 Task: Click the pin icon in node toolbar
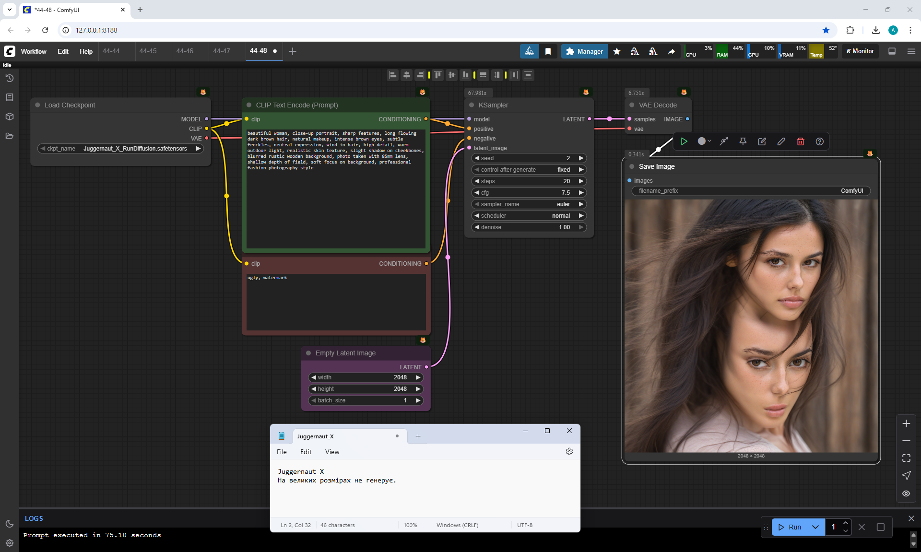point(743,141)
